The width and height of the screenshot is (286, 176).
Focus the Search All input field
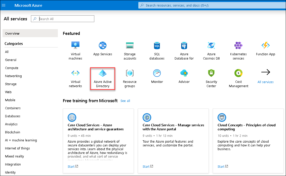point(66,19)
